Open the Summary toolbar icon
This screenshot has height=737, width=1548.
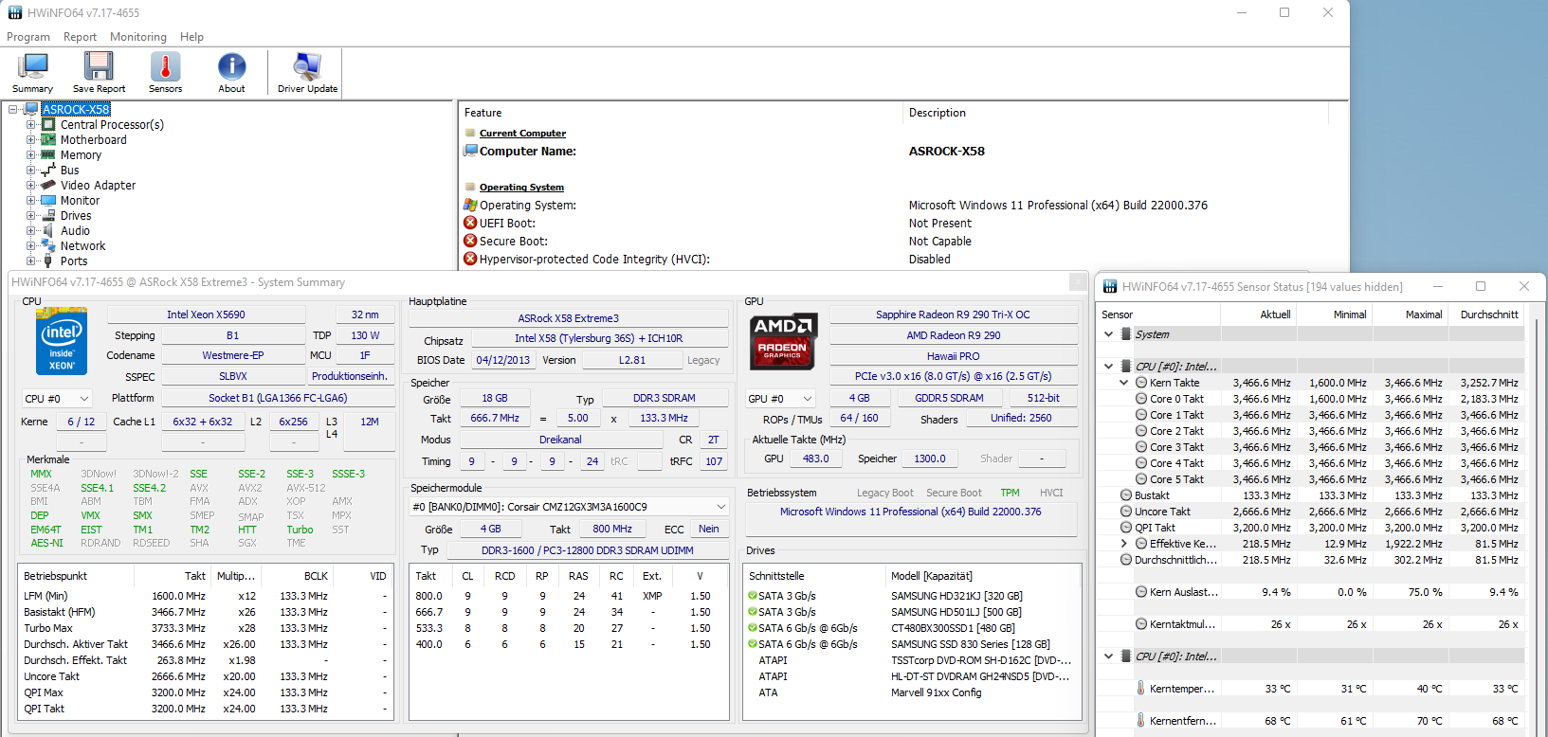click(33, 72)
